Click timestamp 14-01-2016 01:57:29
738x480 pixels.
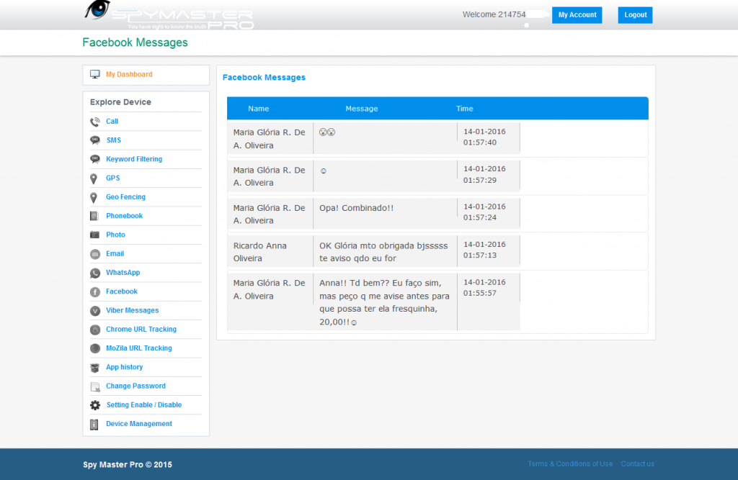pyautogui.click(x=484, y=174)
